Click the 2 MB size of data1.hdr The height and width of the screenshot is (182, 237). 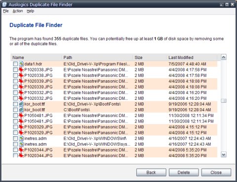139,64
